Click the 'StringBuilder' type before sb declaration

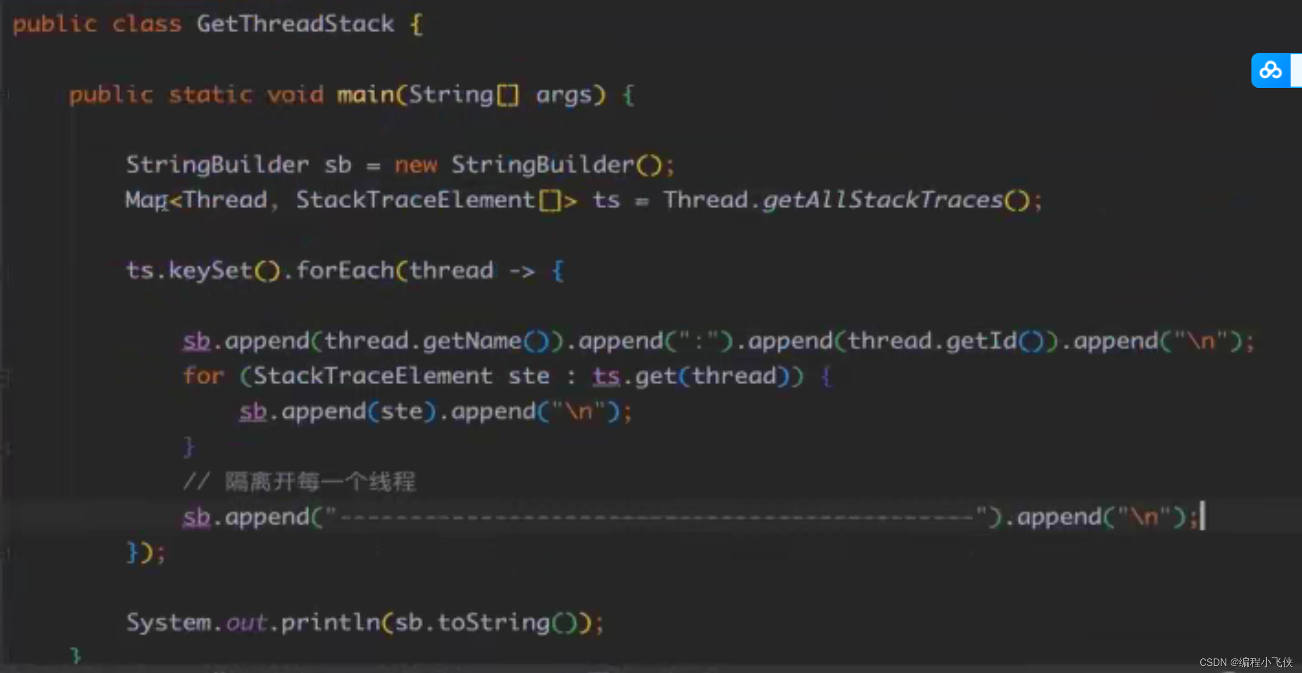pos(217,165)
